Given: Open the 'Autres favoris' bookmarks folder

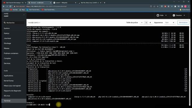Looking at the screenshot, I should point(185,10).
